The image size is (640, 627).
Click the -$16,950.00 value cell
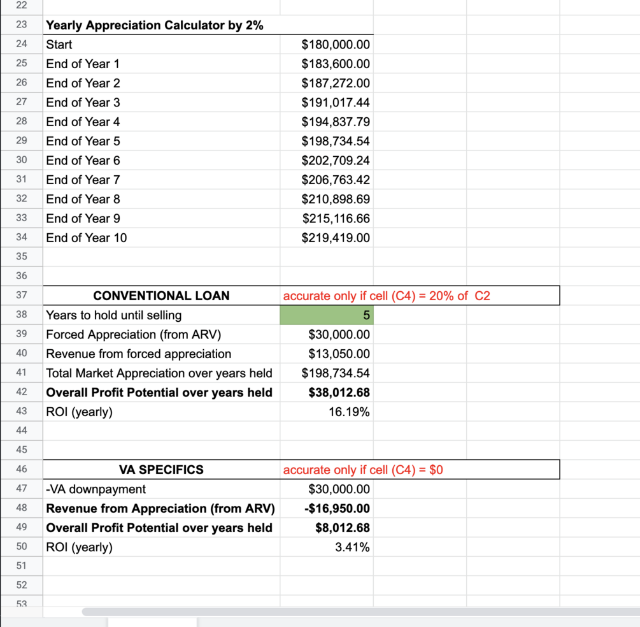pos(327,508)
